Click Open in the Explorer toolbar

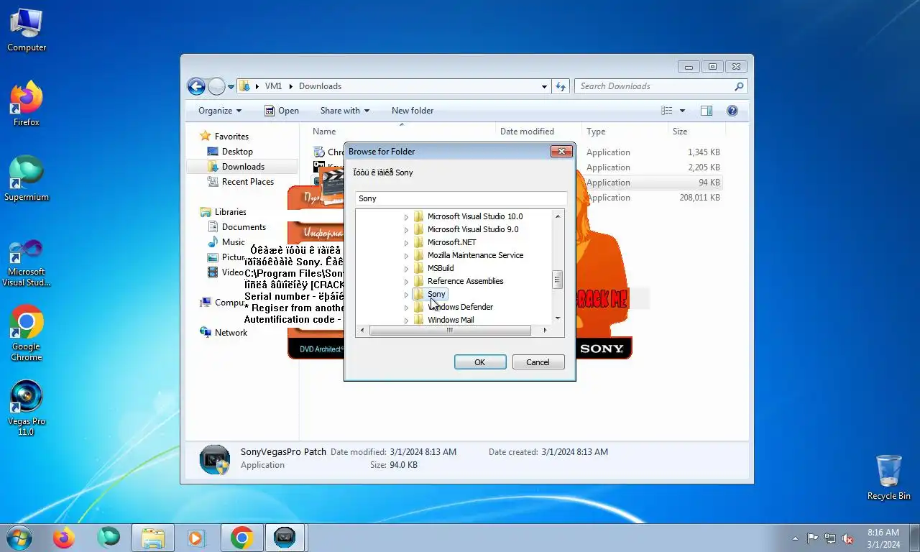(281, 111)
